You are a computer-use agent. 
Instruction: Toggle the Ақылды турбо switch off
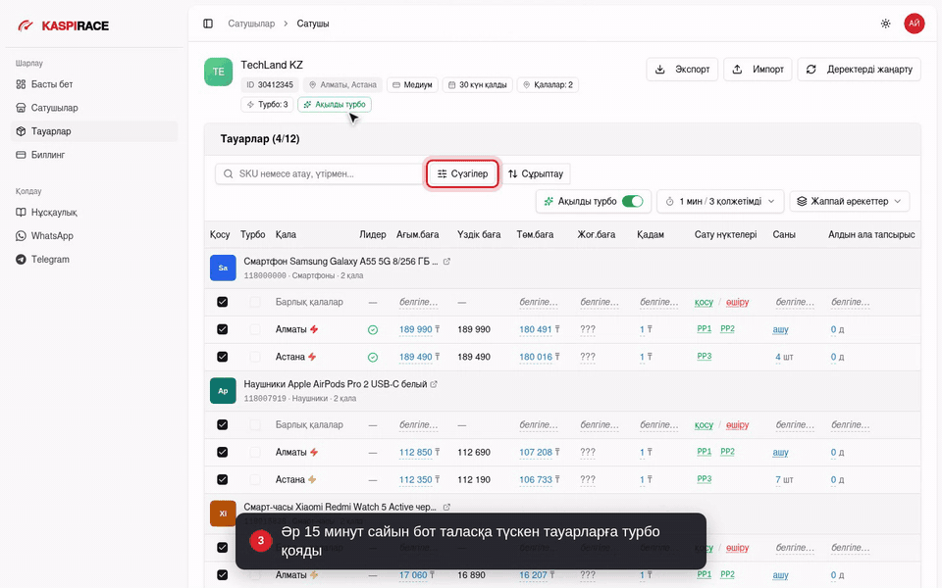tap(632, 201)
